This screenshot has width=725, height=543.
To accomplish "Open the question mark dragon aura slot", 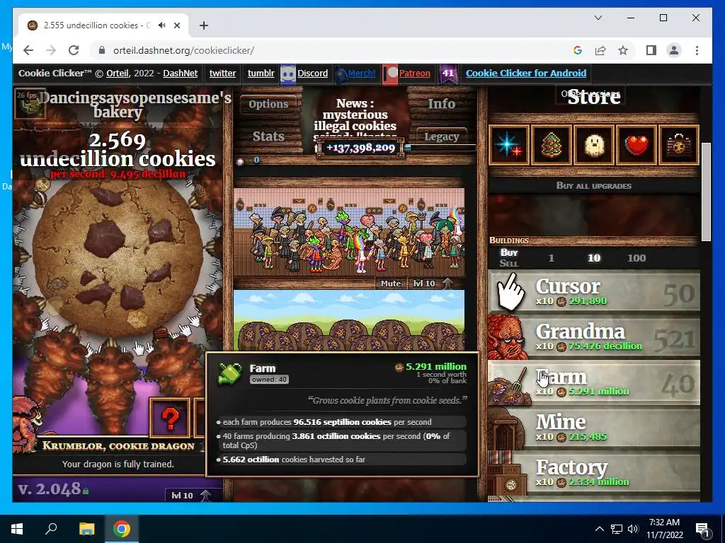I will click(x=170, y=418).
